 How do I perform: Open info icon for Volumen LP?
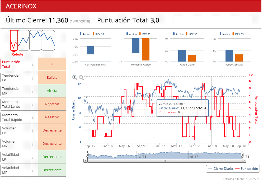click(33, 131)
